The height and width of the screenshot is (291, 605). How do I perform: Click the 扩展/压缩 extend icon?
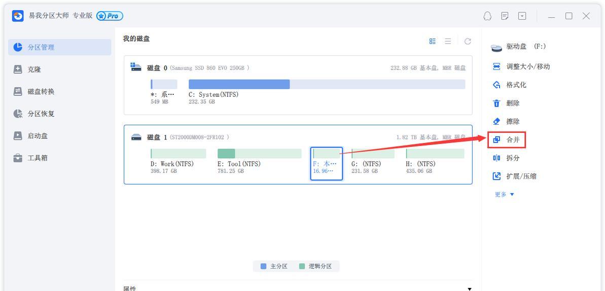[496, 176]
